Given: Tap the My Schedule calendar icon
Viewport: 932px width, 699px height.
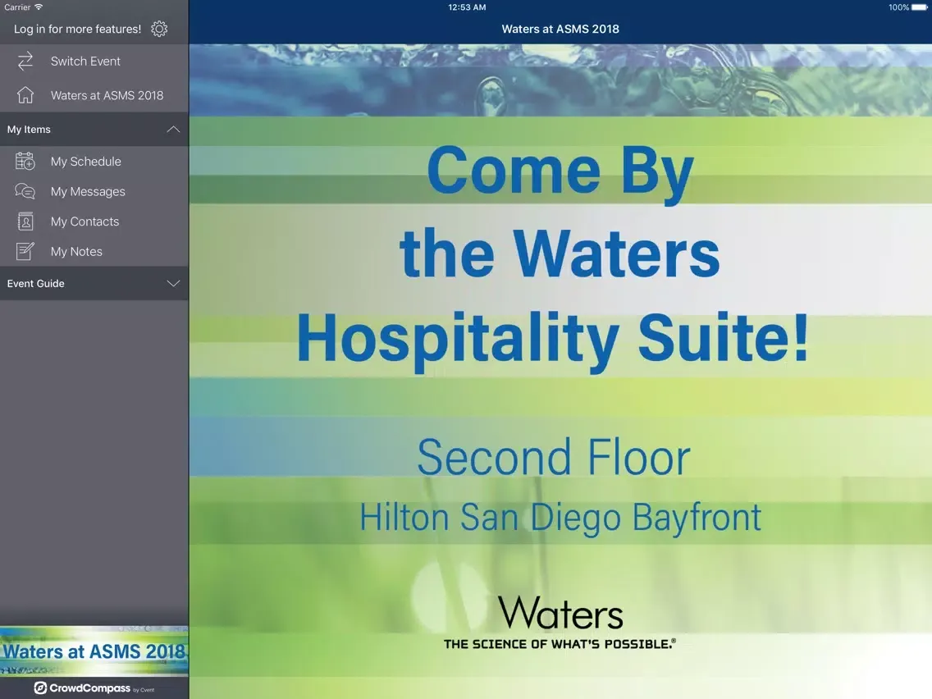Looking at the screenshot, I should click(x=25, y=161).
